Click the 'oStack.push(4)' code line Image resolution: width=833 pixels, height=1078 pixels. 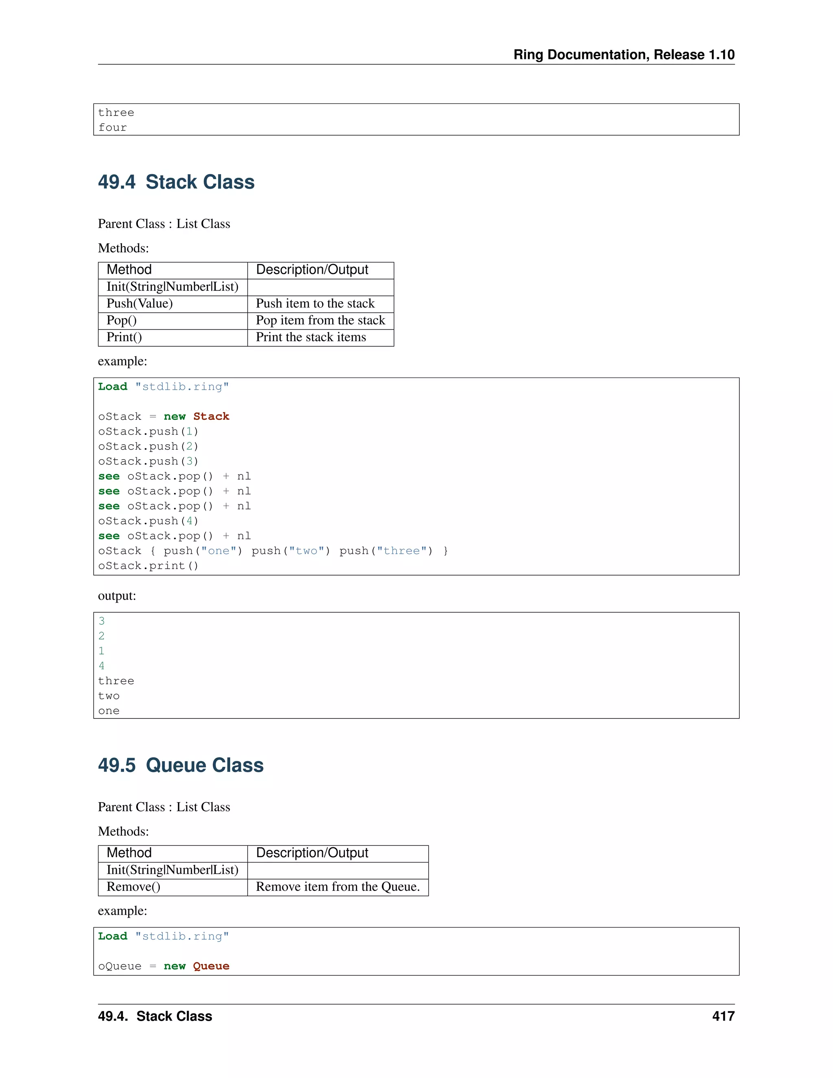148,521
